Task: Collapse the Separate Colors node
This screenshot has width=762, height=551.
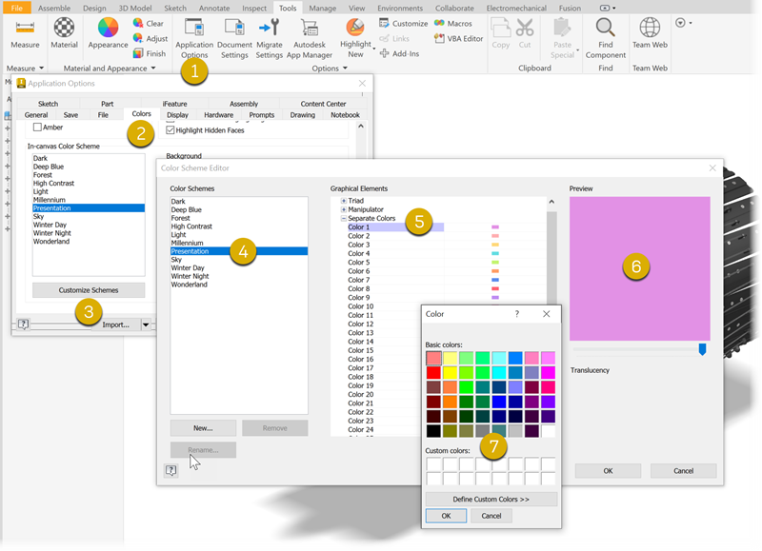Action: (x=344, y=219)
